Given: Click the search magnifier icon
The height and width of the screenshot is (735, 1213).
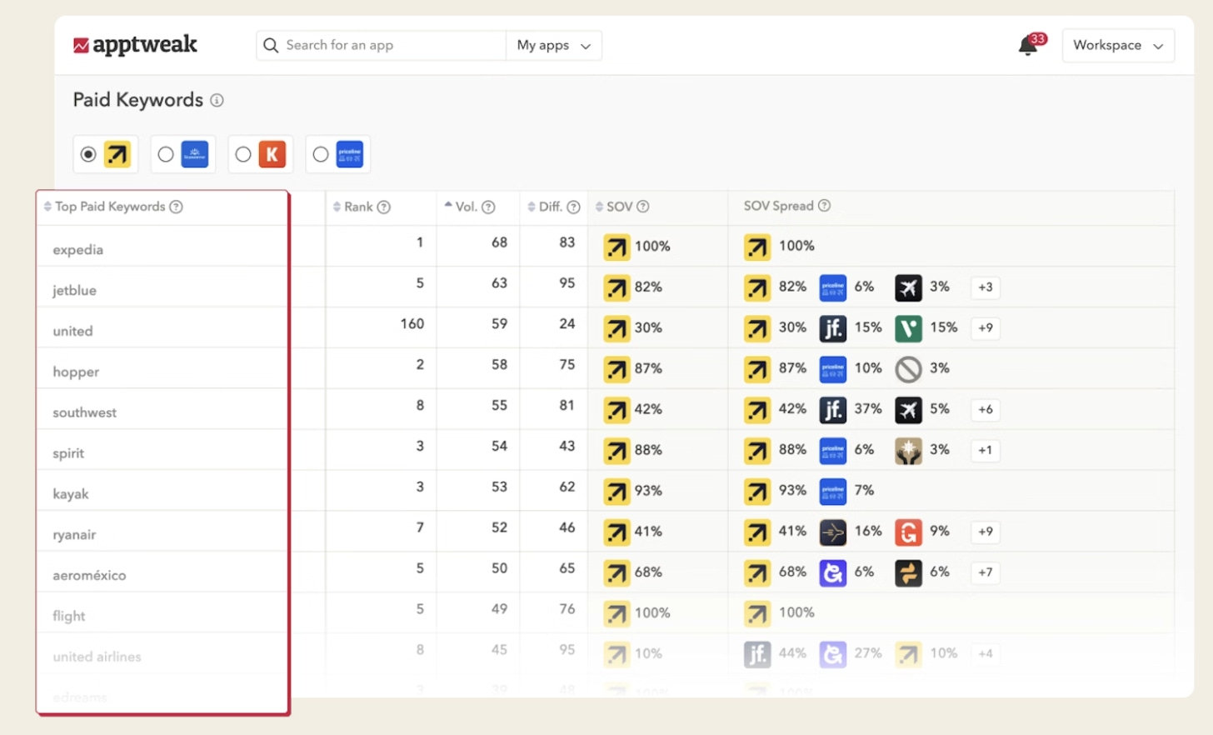Looking at the screenshot, I should [271, 45].
